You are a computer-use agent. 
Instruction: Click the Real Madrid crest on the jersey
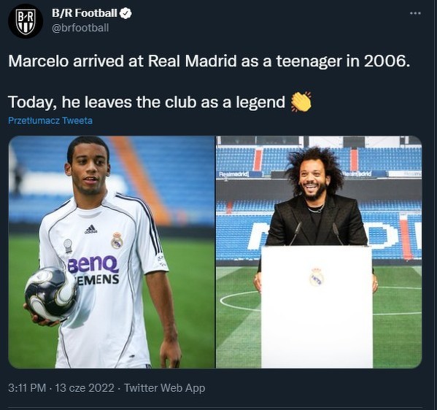tap(117, 240)
